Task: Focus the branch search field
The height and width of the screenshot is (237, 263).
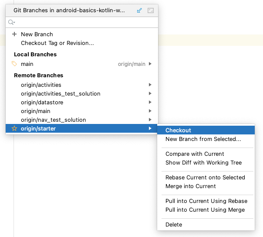Action: point(83,22)
